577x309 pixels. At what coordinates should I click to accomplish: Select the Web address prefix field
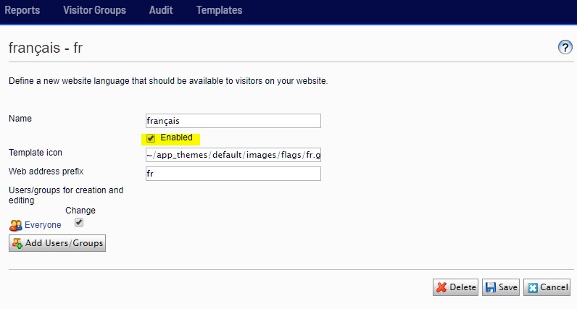(x=233, y=174)
